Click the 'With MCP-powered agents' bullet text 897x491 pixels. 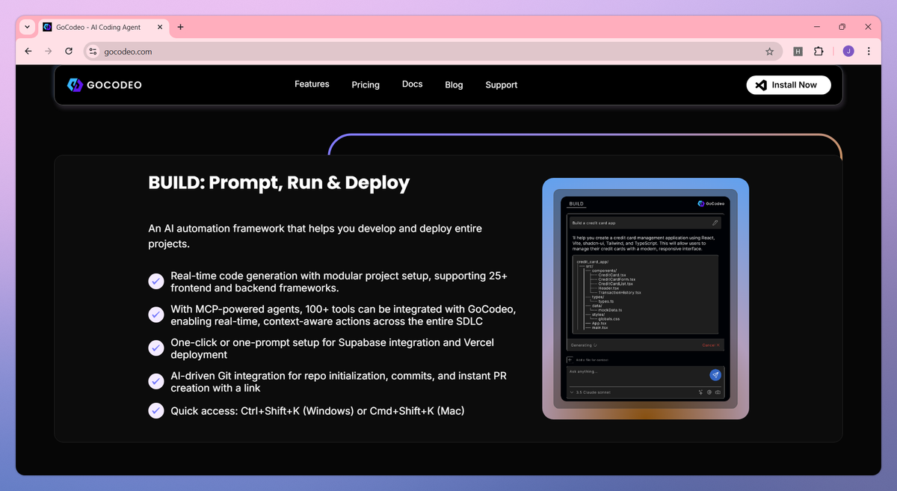[x=343, y=315]
